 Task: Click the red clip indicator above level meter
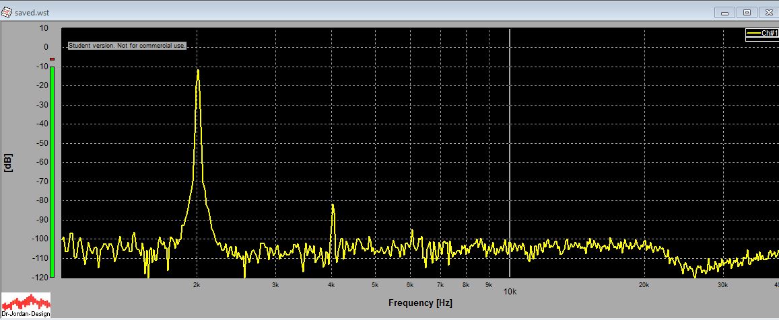tap(52, 59)
